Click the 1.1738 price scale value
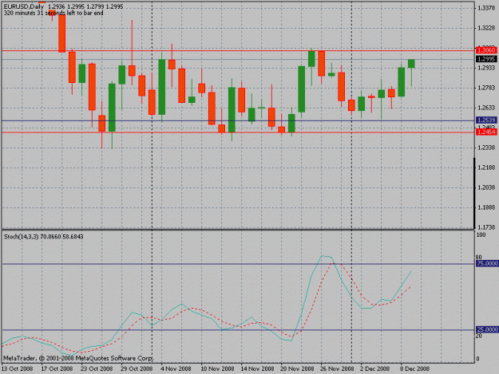 click(486, 227)
